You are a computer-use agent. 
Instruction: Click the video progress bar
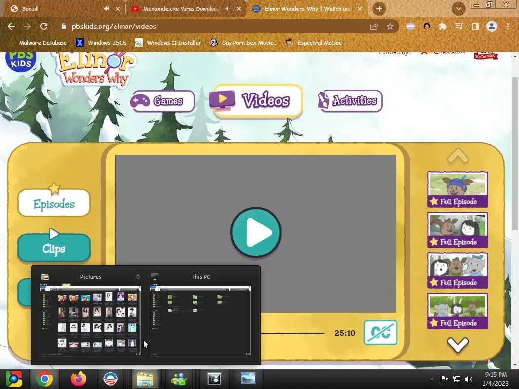tap(292, 333)
